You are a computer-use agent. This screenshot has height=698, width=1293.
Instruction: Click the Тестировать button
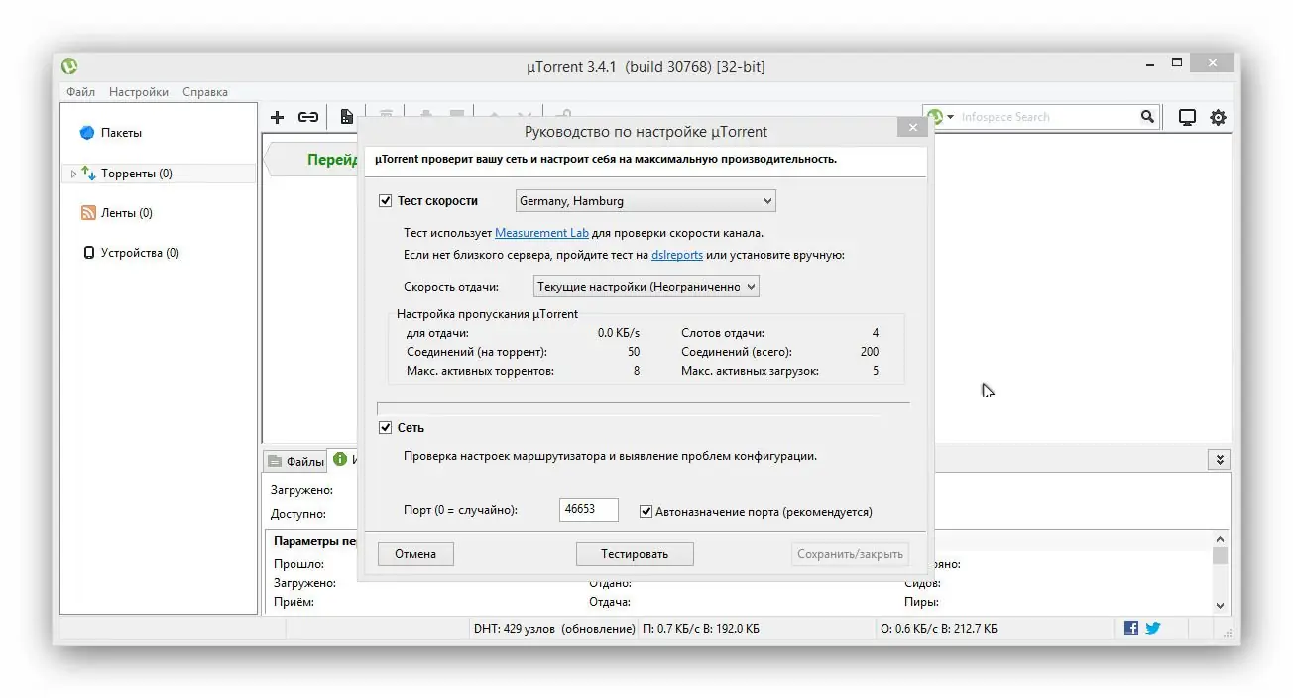pyautogui.click(x=635, y=554)
